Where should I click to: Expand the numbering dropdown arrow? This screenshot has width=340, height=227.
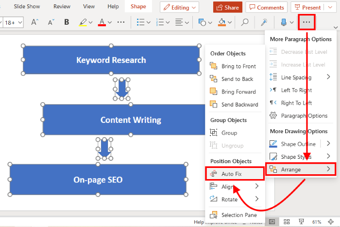pyautogui.click(x=168, y=22)
